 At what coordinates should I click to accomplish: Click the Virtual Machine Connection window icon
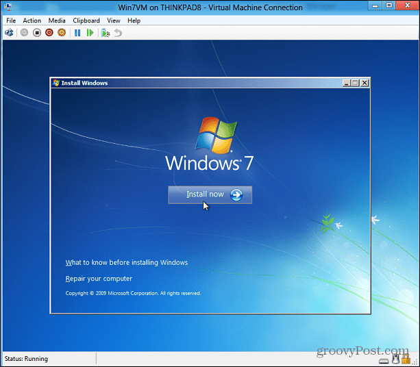8,8
